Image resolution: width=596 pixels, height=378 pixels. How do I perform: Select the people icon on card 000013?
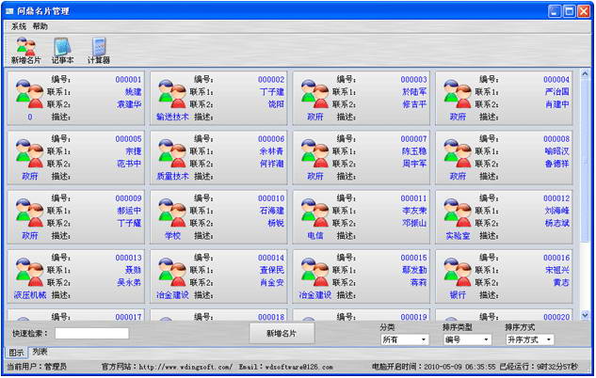pos(29,272)
